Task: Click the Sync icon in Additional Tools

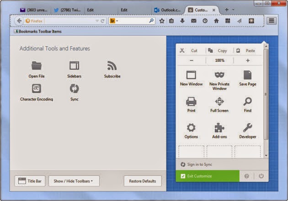Action: tap(75, 88)
